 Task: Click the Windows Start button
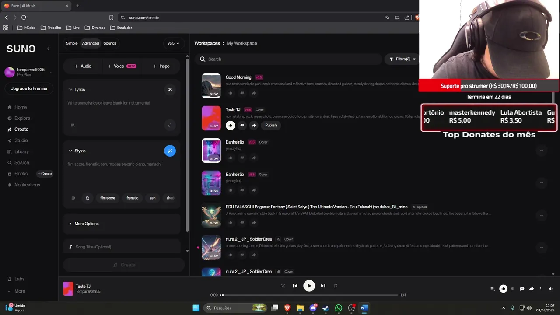pyautogui.click(x=196, y=308)
